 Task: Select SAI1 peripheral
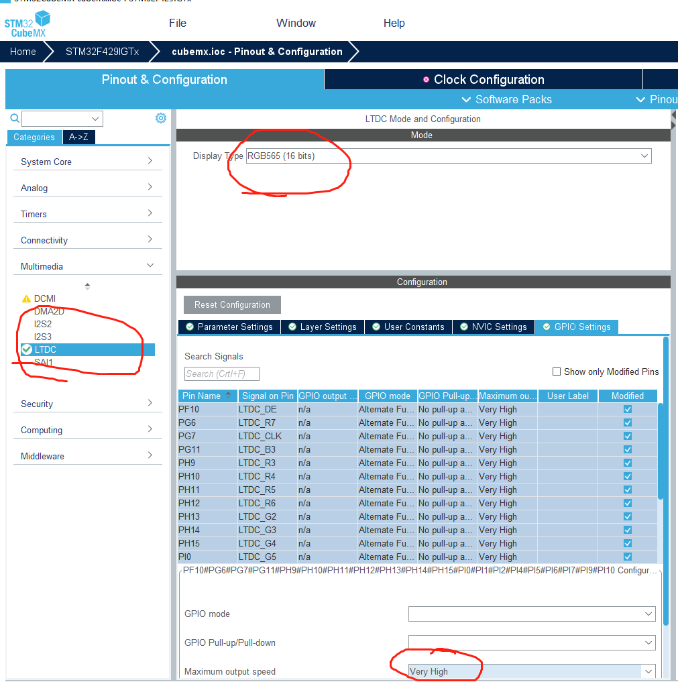coord(44,362)
